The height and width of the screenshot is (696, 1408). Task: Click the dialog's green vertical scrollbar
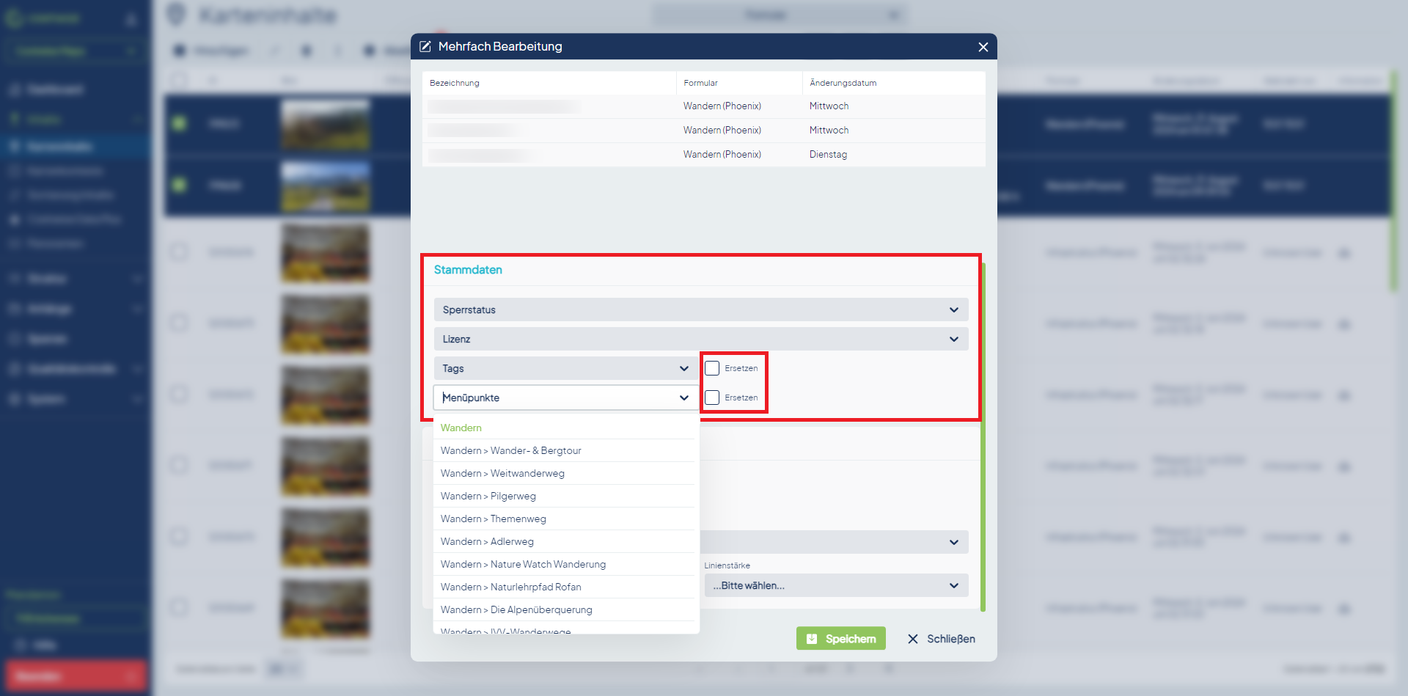(983, 436)
